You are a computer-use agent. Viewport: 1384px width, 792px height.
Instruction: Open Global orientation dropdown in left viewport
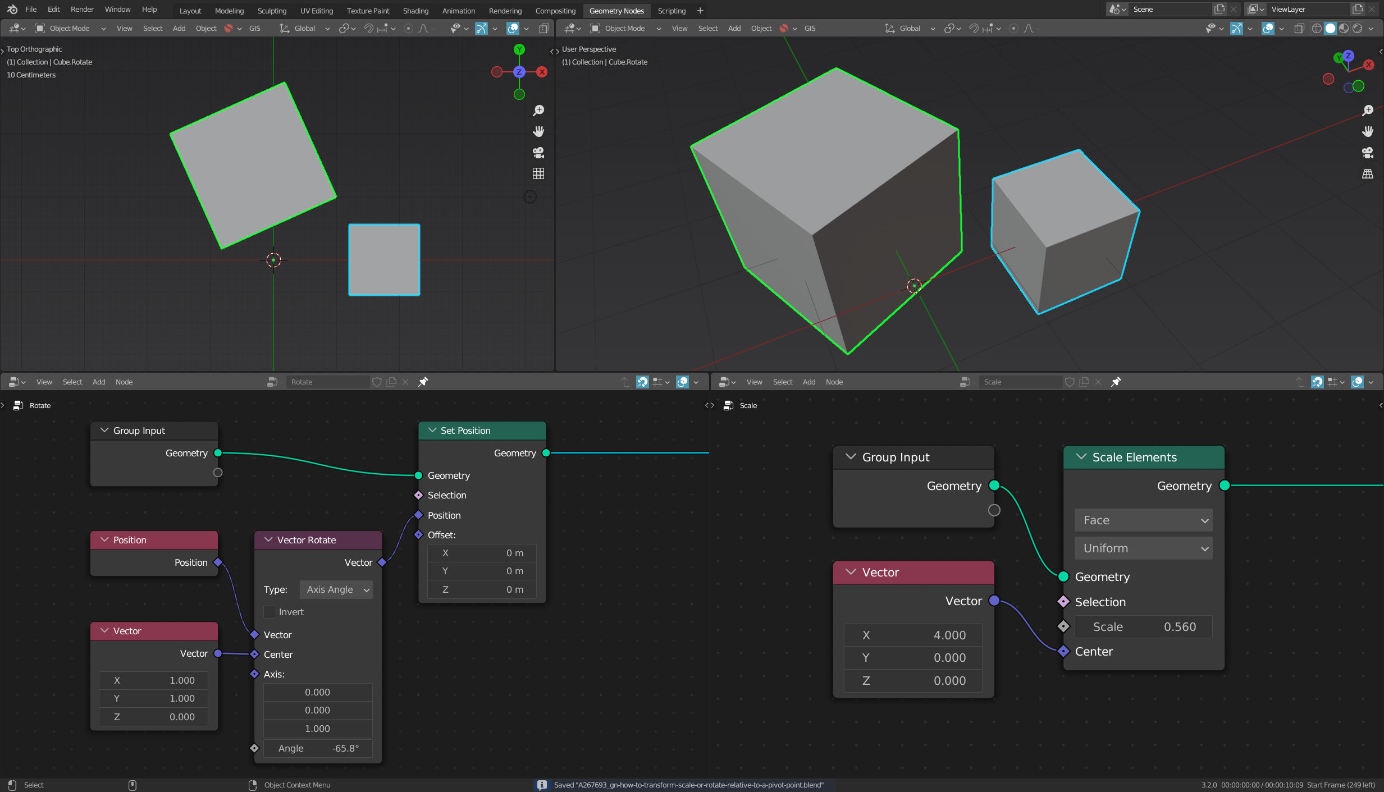click(x=305, y=29)
